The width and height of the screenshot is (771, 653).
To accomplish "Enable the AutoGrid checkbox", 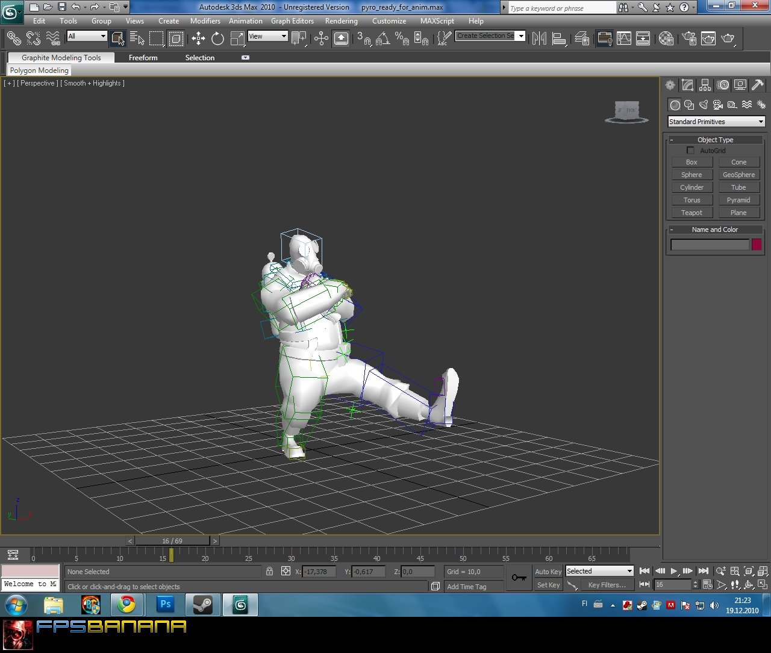I will pos(690,150).
